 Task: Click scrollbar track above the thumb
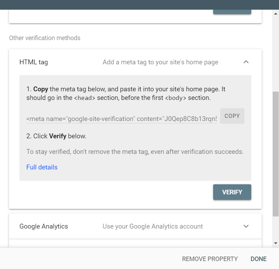[276, 53]
